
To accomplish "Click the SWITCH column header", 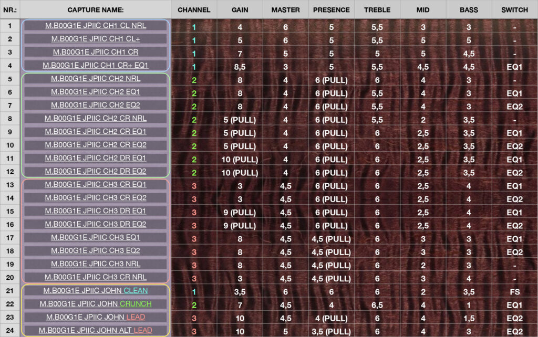I will [515, 10].
